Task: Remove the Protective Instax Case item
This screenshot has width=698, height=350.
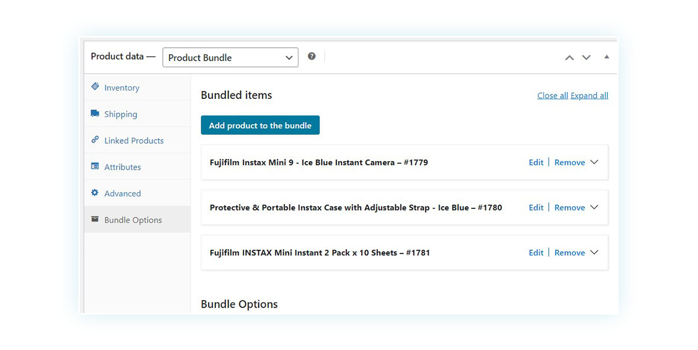Action: [570, 207]
